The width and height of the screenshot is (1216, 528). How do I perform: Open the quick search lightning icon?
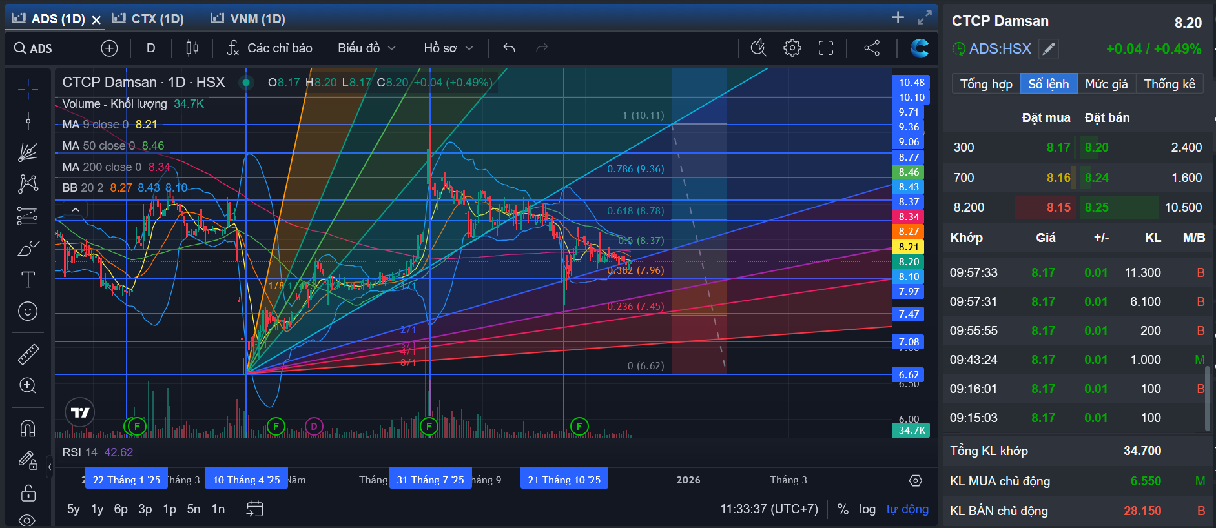[x=759, y=48]
